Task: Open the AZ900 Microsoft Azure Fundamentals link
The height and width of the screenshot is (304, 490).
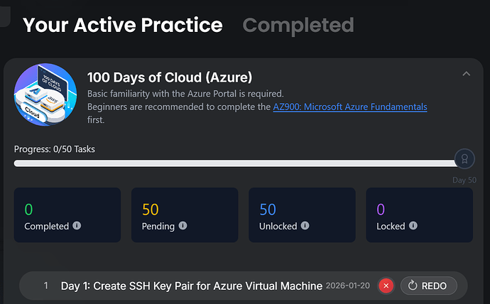Action: click(x=349, y=107)
